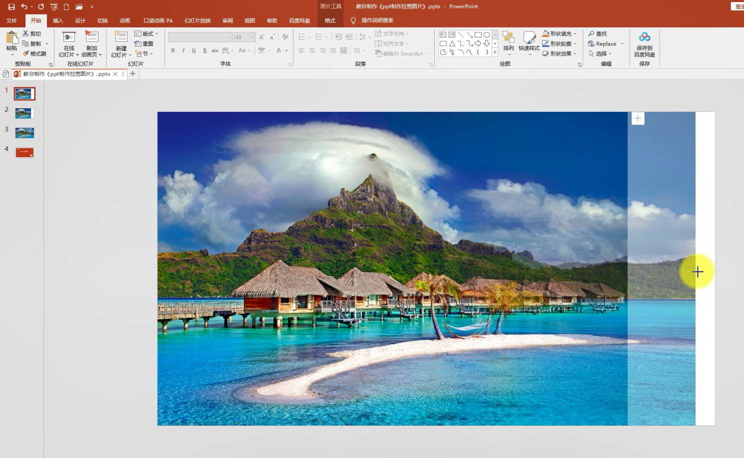Open the 格式 picture Format tab
The image size is (744, 458).
[x=330, y=20]
